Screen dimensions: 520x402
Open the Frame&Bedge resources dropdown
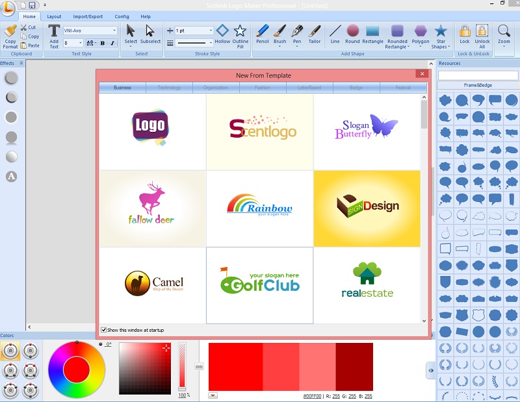click(x=477, y=85)
